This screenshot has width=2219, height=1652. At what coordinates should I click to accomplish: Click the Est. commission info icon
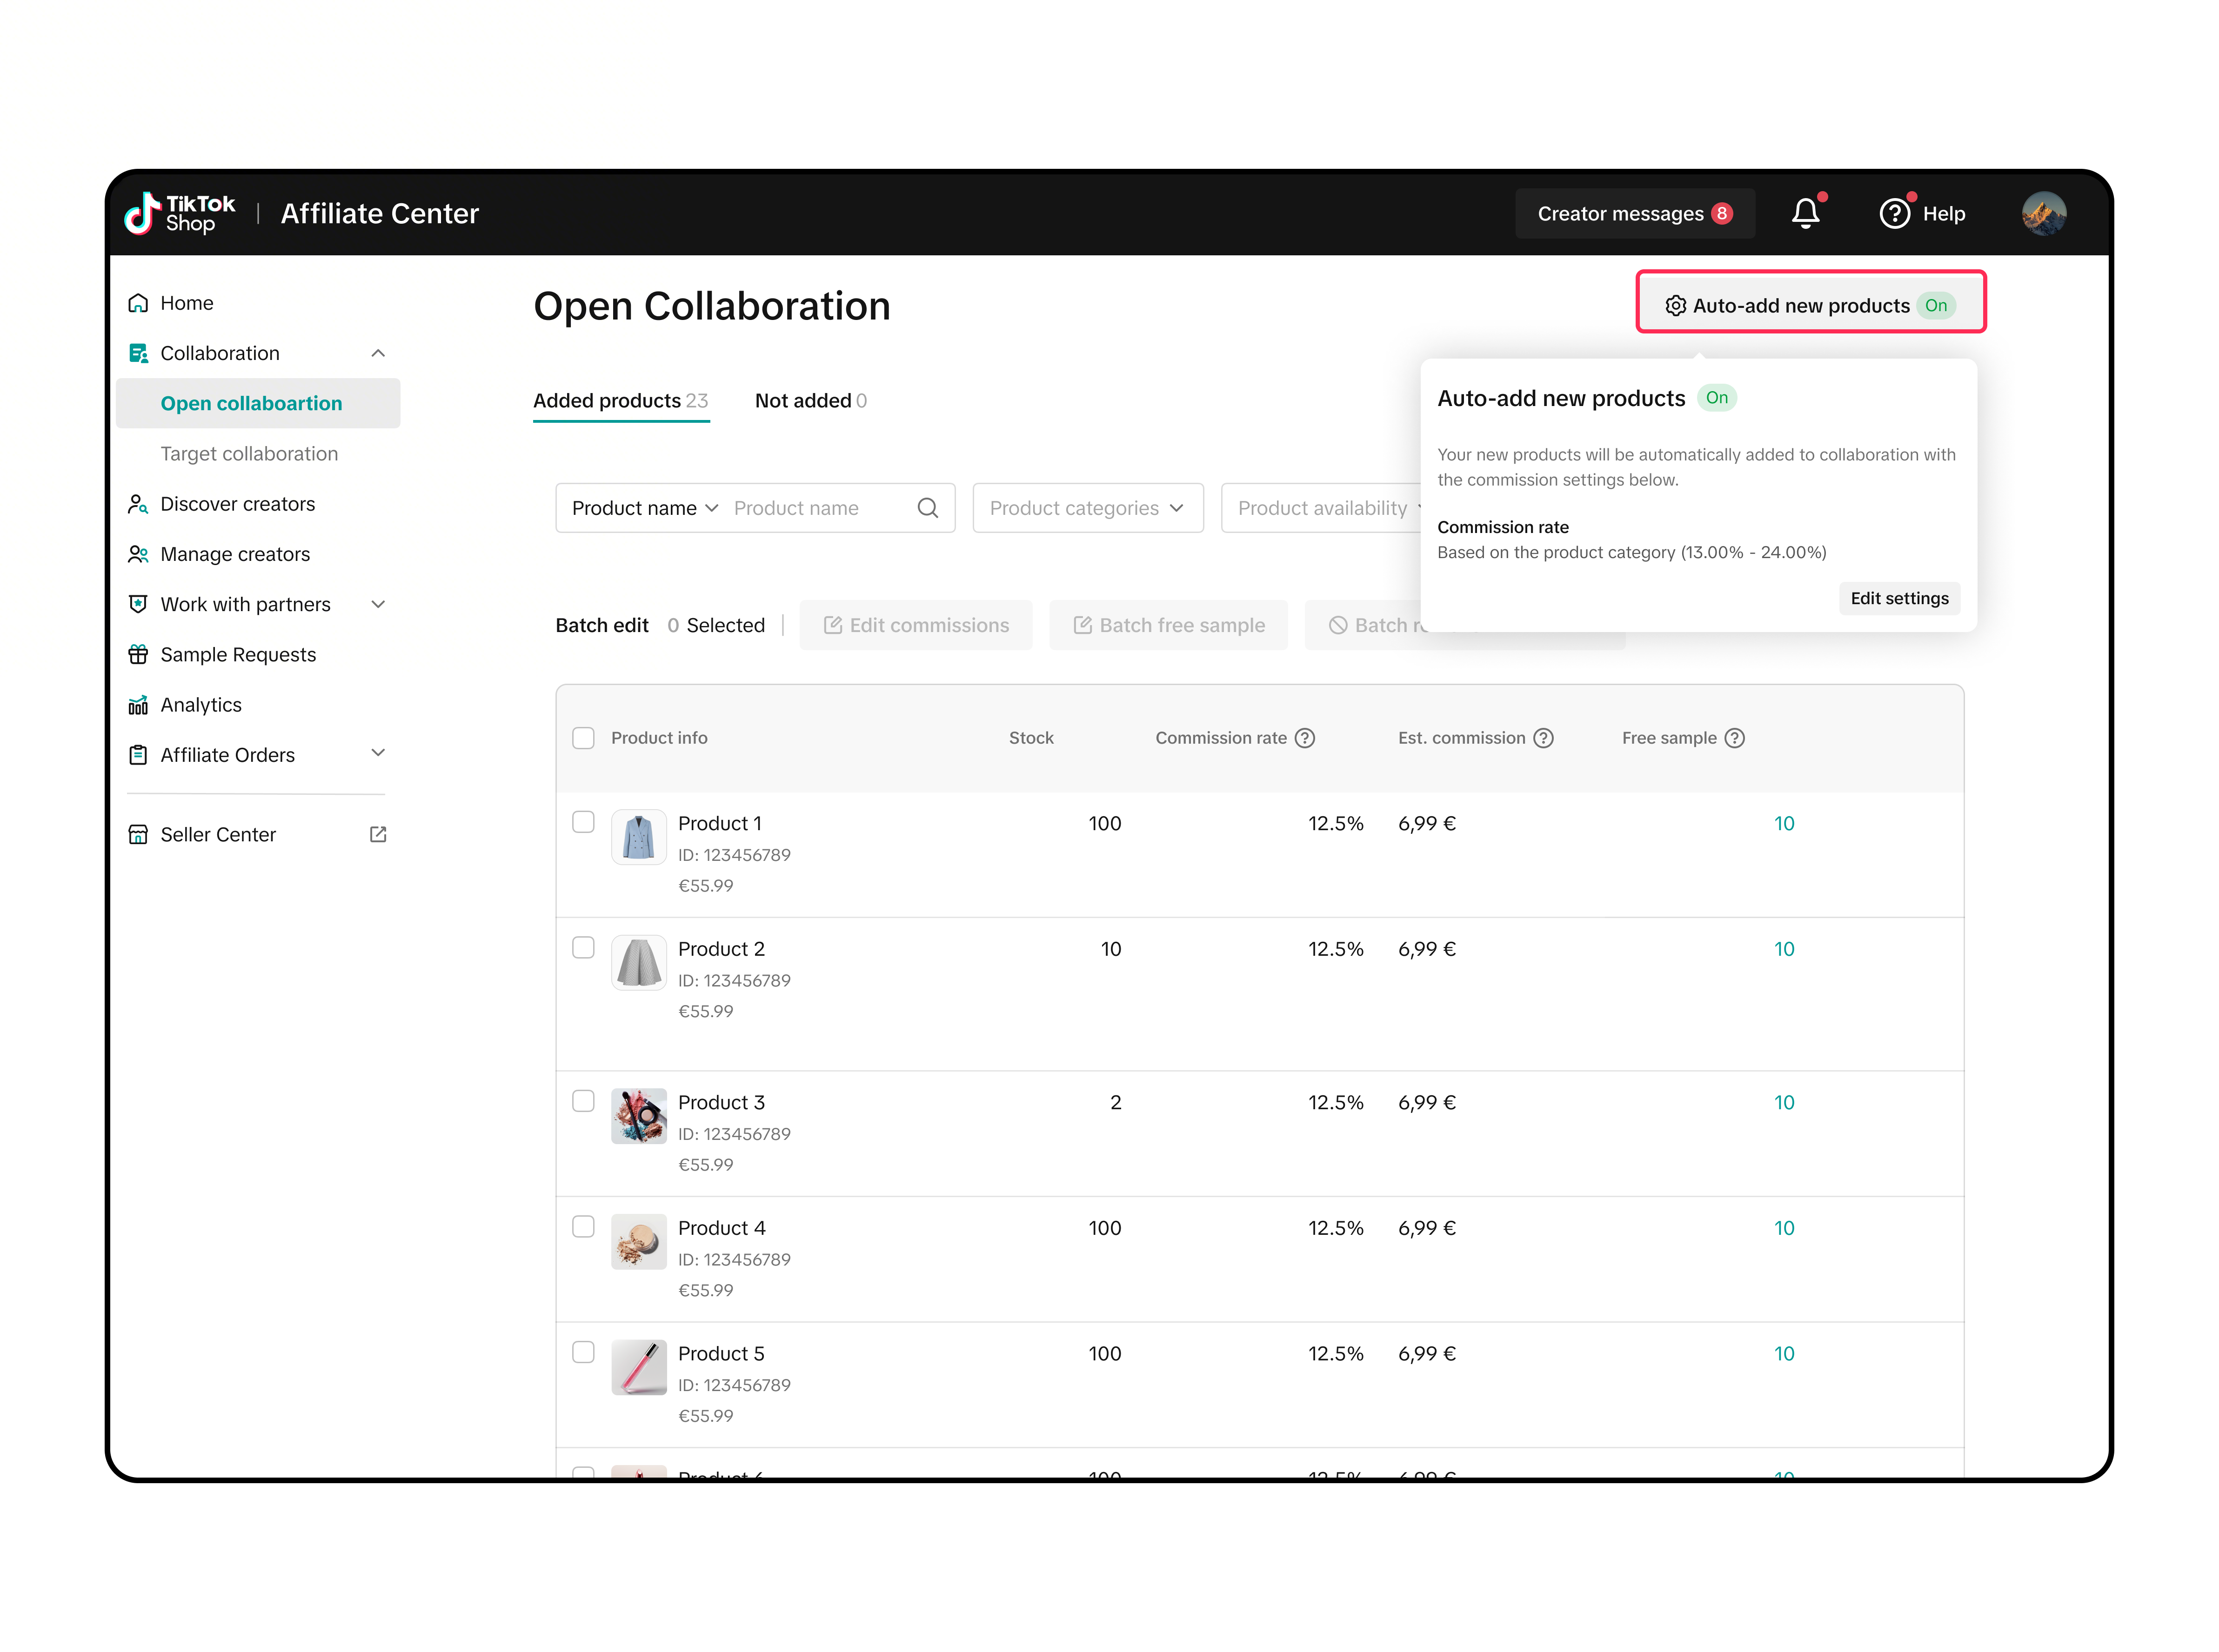click(x=1544, y=738)
